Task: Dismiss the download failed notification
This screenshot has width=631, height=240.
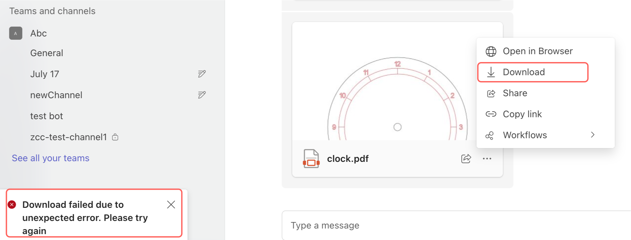Action: (x=171, y=205)
